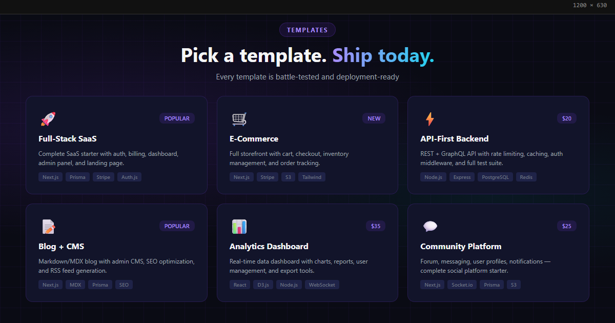
Task: Click the $25 price badge on Community Platform
Action: (567, 226)
